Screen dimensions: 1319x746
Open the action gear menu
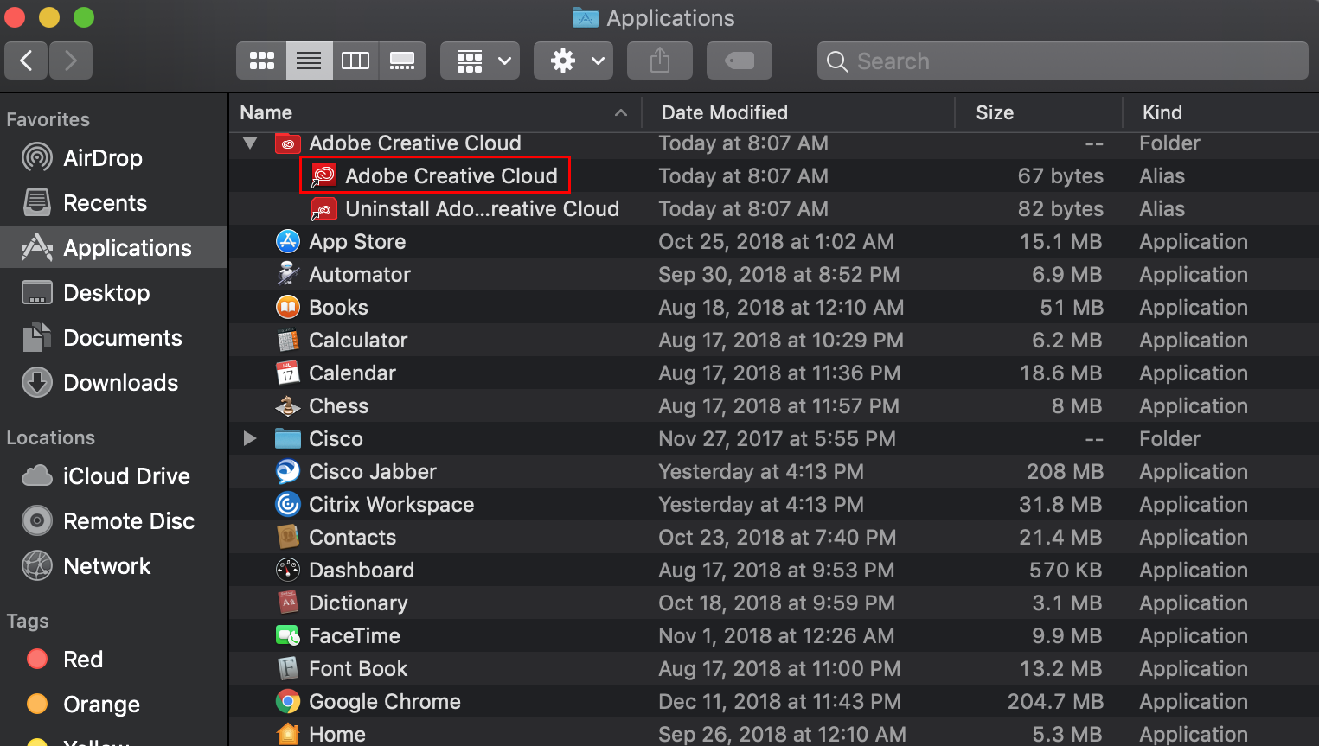[573, 61]
